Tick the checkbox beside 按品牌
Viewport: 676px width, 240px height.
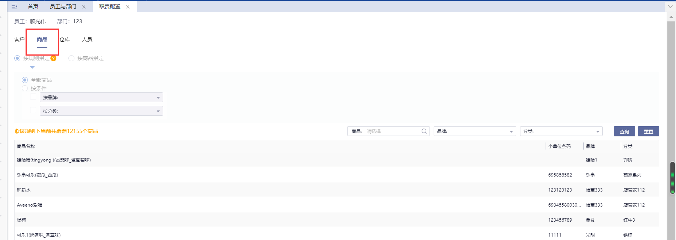click(x=33, y=97)
